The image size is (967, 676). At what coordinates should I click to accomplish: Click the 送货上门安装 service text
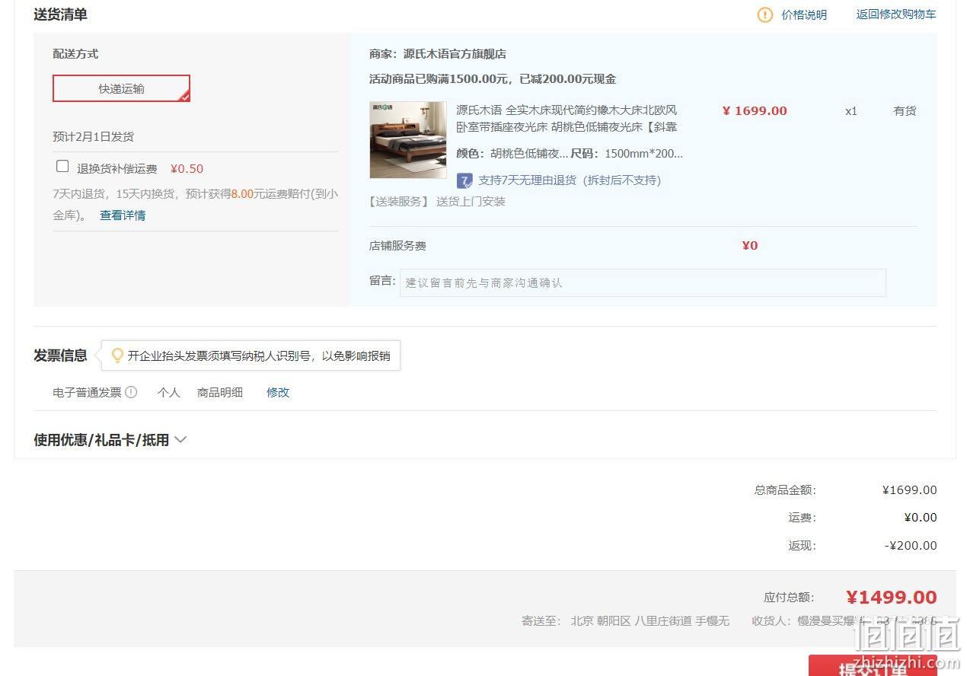[x=471, y=202]
